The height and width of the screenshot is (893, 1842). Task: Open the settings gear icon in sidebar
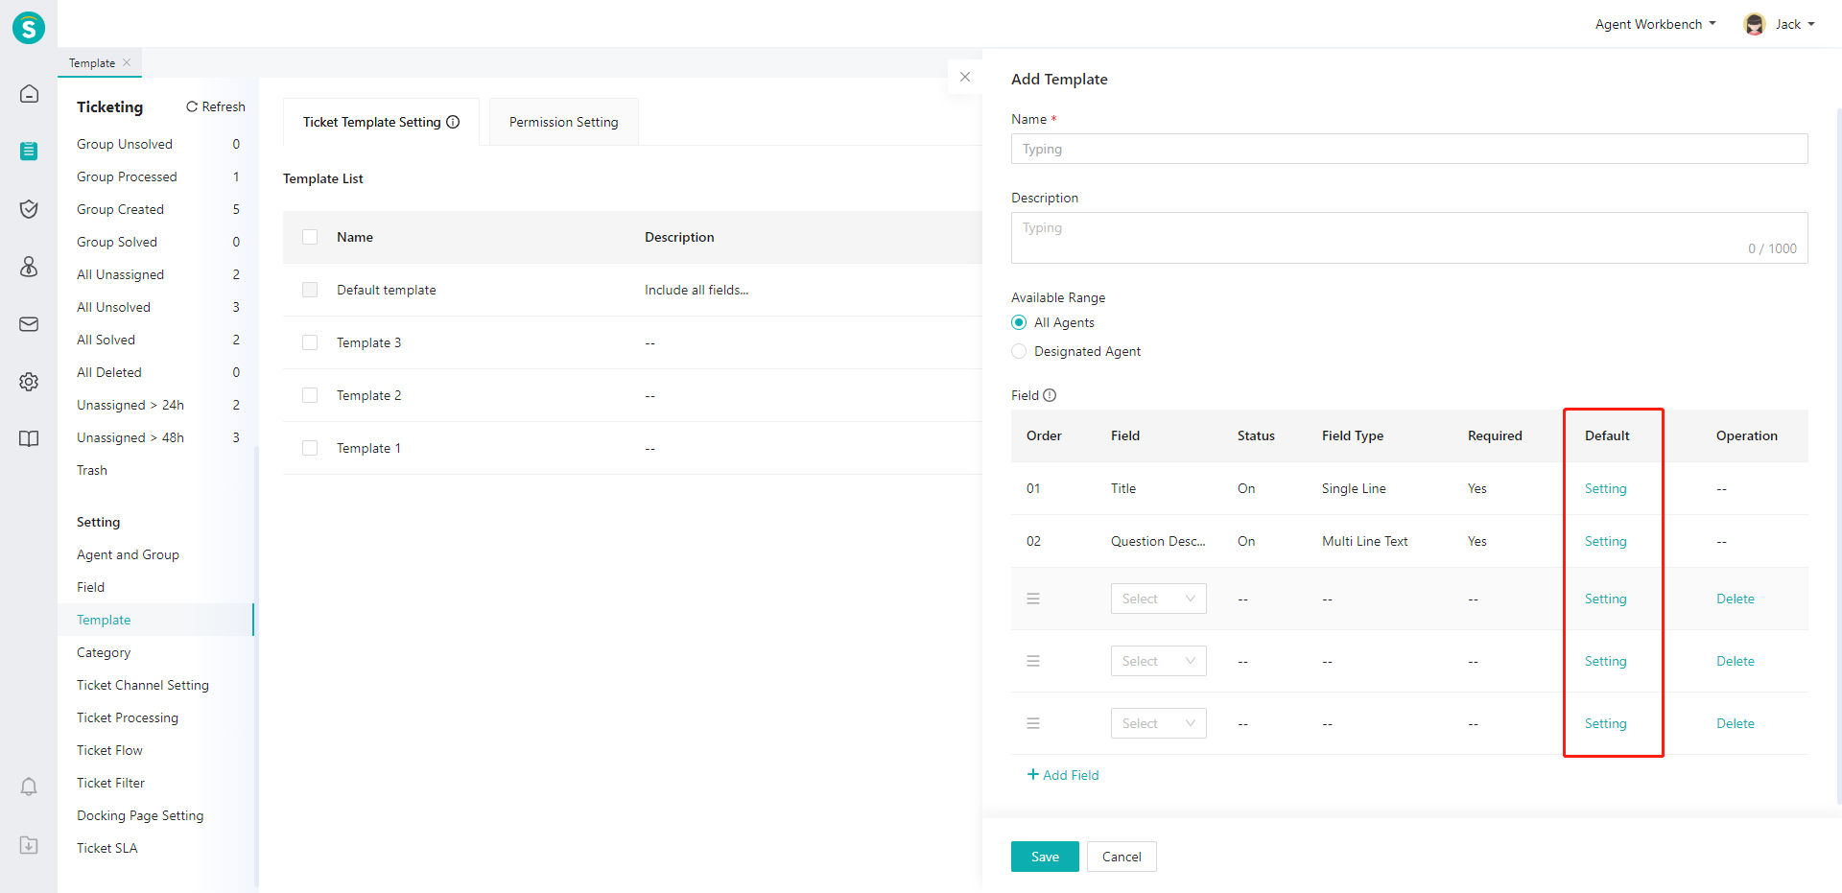pos(29,382)
